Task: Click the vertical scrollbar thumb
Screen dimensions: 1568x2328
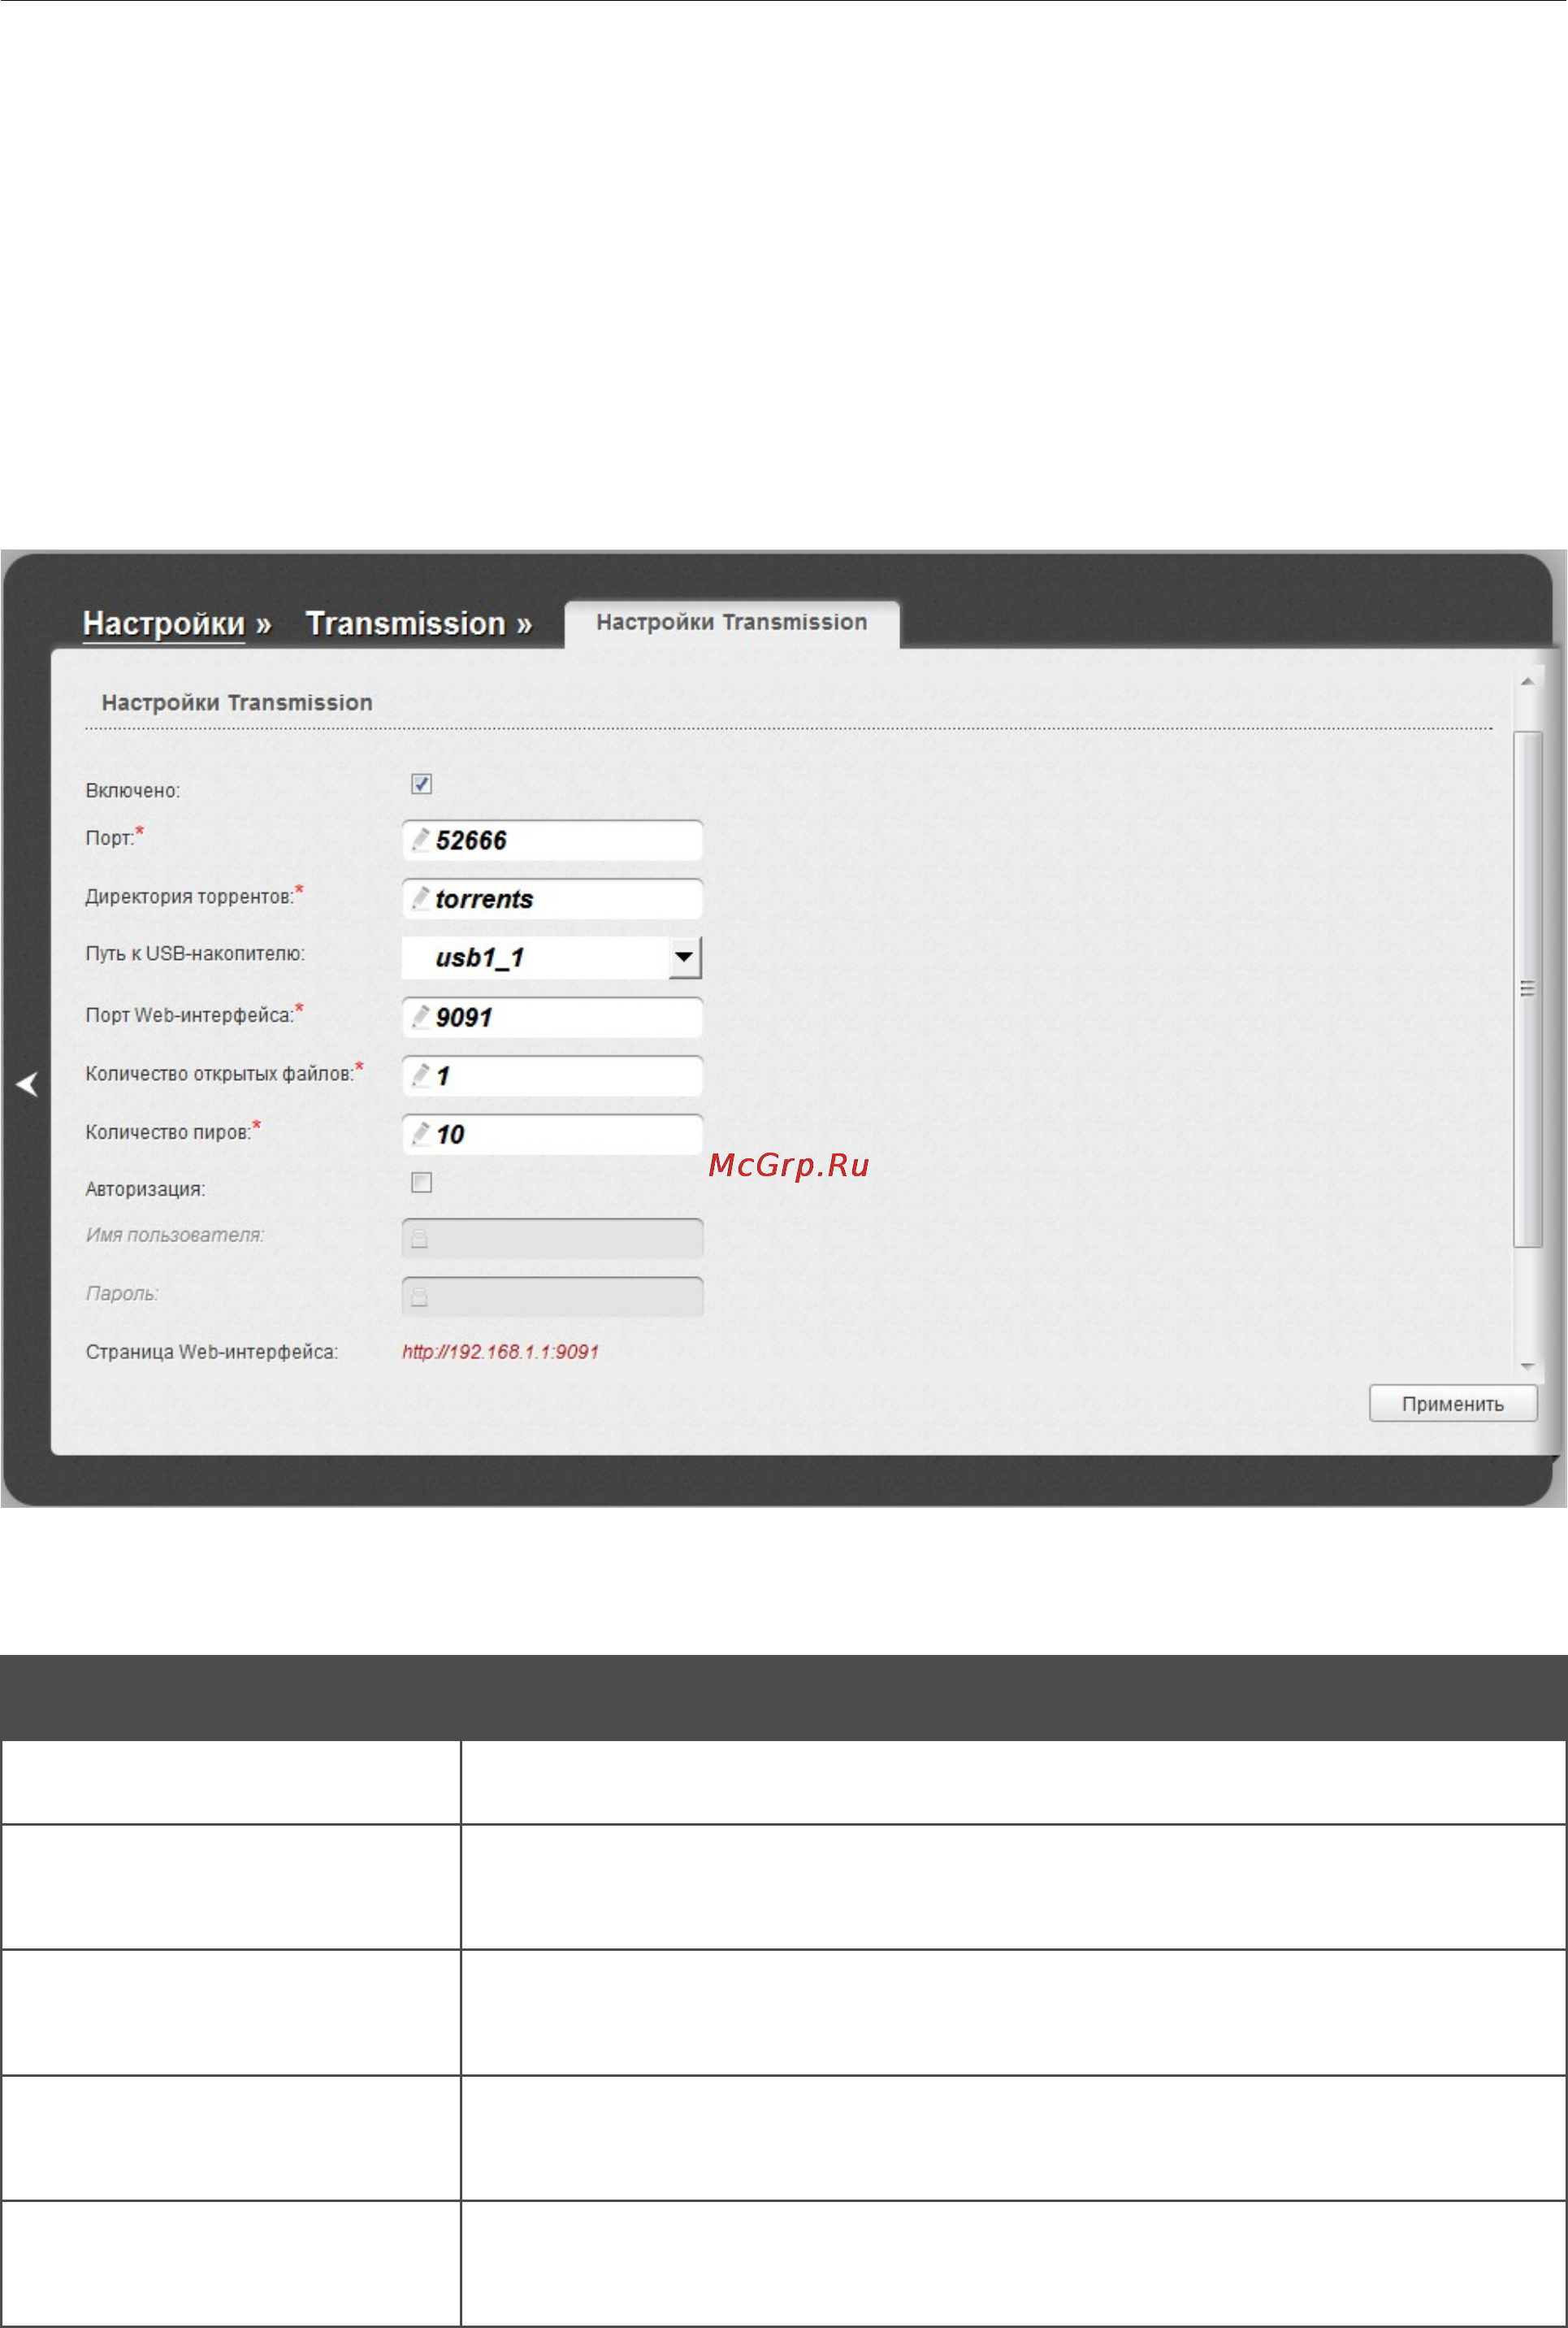Action: click(1527, 988)
